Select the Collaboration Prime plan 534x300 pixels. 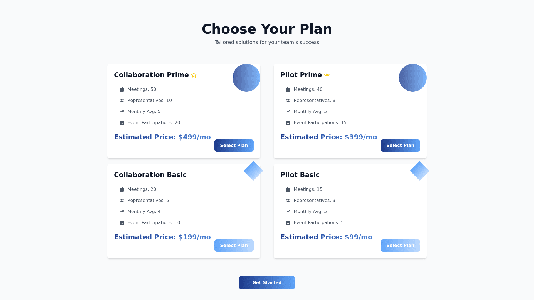234,146
